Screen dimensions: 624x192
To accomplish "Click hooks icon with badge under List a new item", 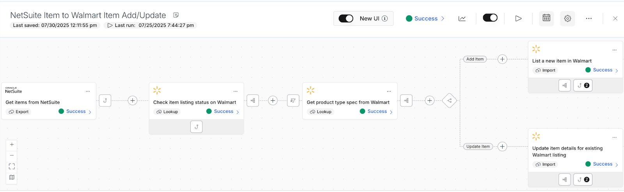I will tap(583, 86).
